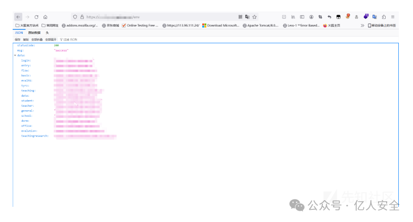Click the 全部展开 expand all button
Viewport: 413px width, 222px height.
tap(50, 39)
